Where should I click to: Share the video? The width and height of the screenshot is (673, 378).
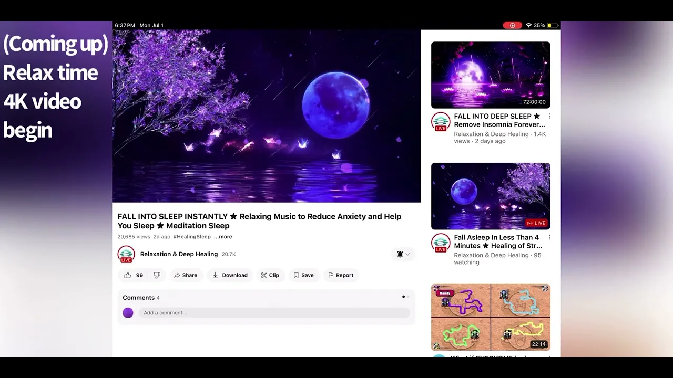[x=186, y=275]
